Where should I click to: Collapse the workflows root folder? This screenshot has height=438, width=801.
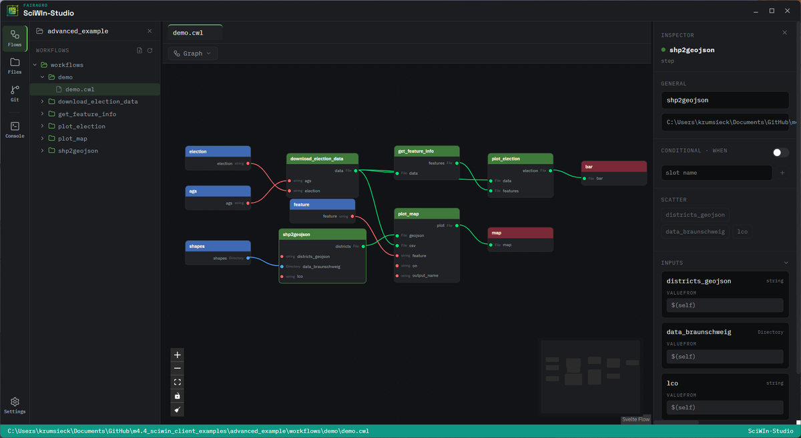(35, 65)
